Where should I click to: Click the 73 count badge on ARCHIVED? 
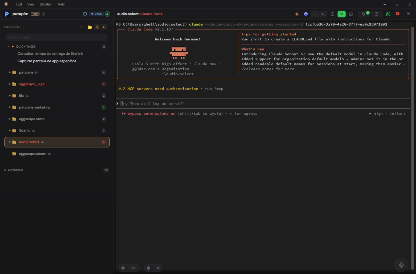(x=106, y=170)
